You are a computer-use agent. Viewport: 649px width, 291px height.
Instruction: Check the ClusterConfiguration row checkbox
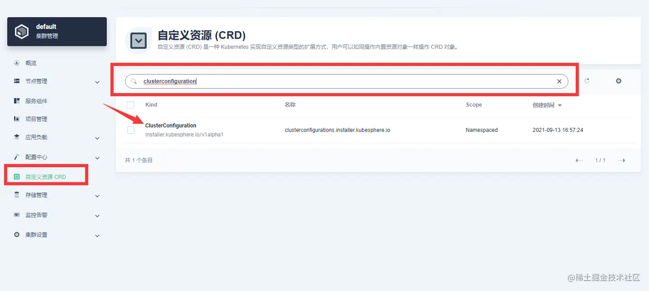130,130
